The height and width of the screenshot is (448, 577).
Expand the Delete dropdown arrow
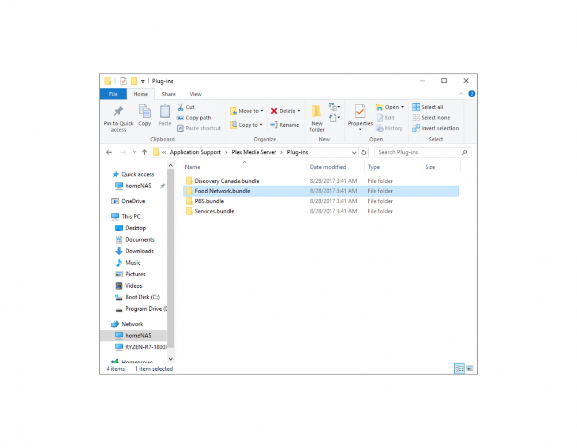(x=299, y=111)
